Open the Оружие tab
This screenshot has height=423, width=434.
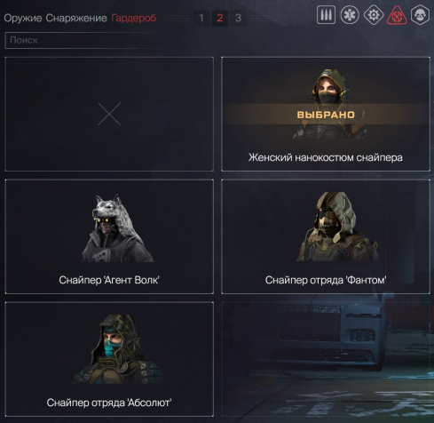click(23, 18)
